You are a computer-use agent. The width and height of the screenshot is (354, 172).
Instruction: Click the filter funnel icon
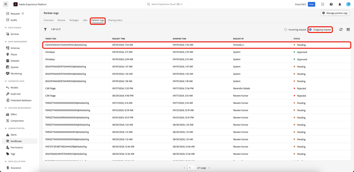pyautogui.click(x=45, y=29)
